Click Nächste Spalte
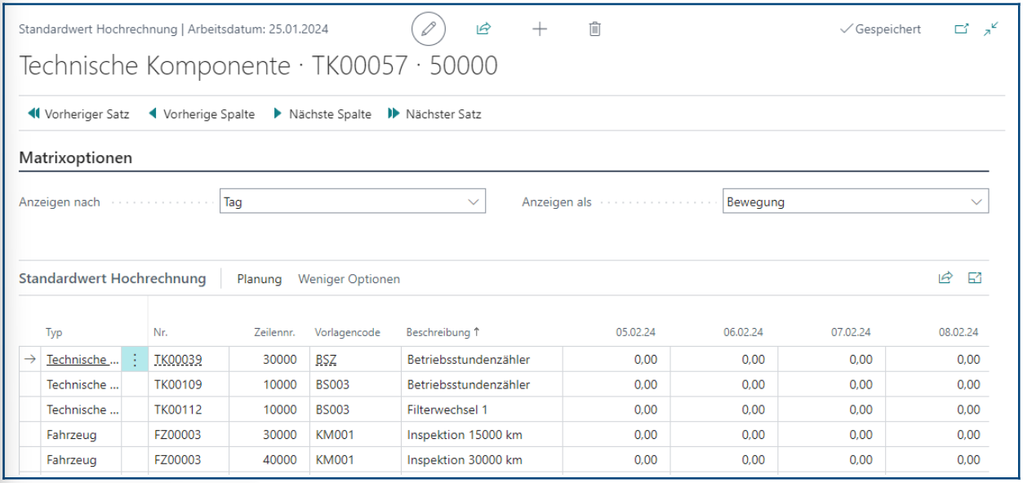This screenshot has height=483, width=1023. (322, 114)
